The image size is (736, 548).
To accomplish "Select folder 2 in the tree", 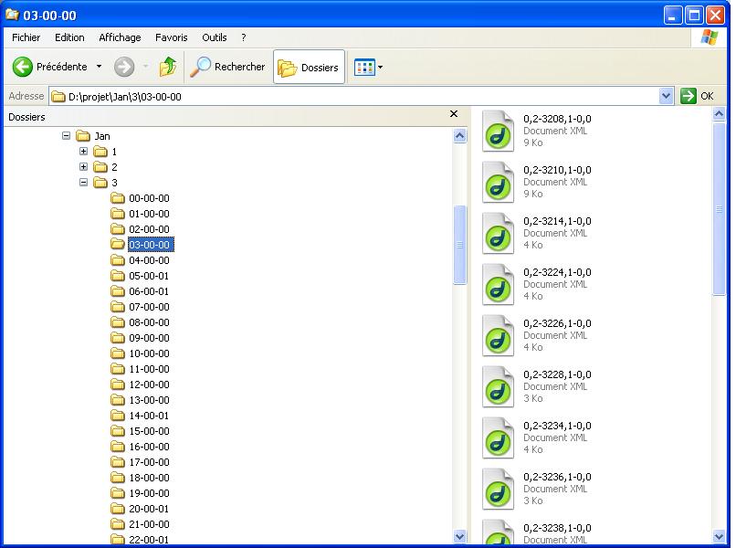I will coord(105,167).
